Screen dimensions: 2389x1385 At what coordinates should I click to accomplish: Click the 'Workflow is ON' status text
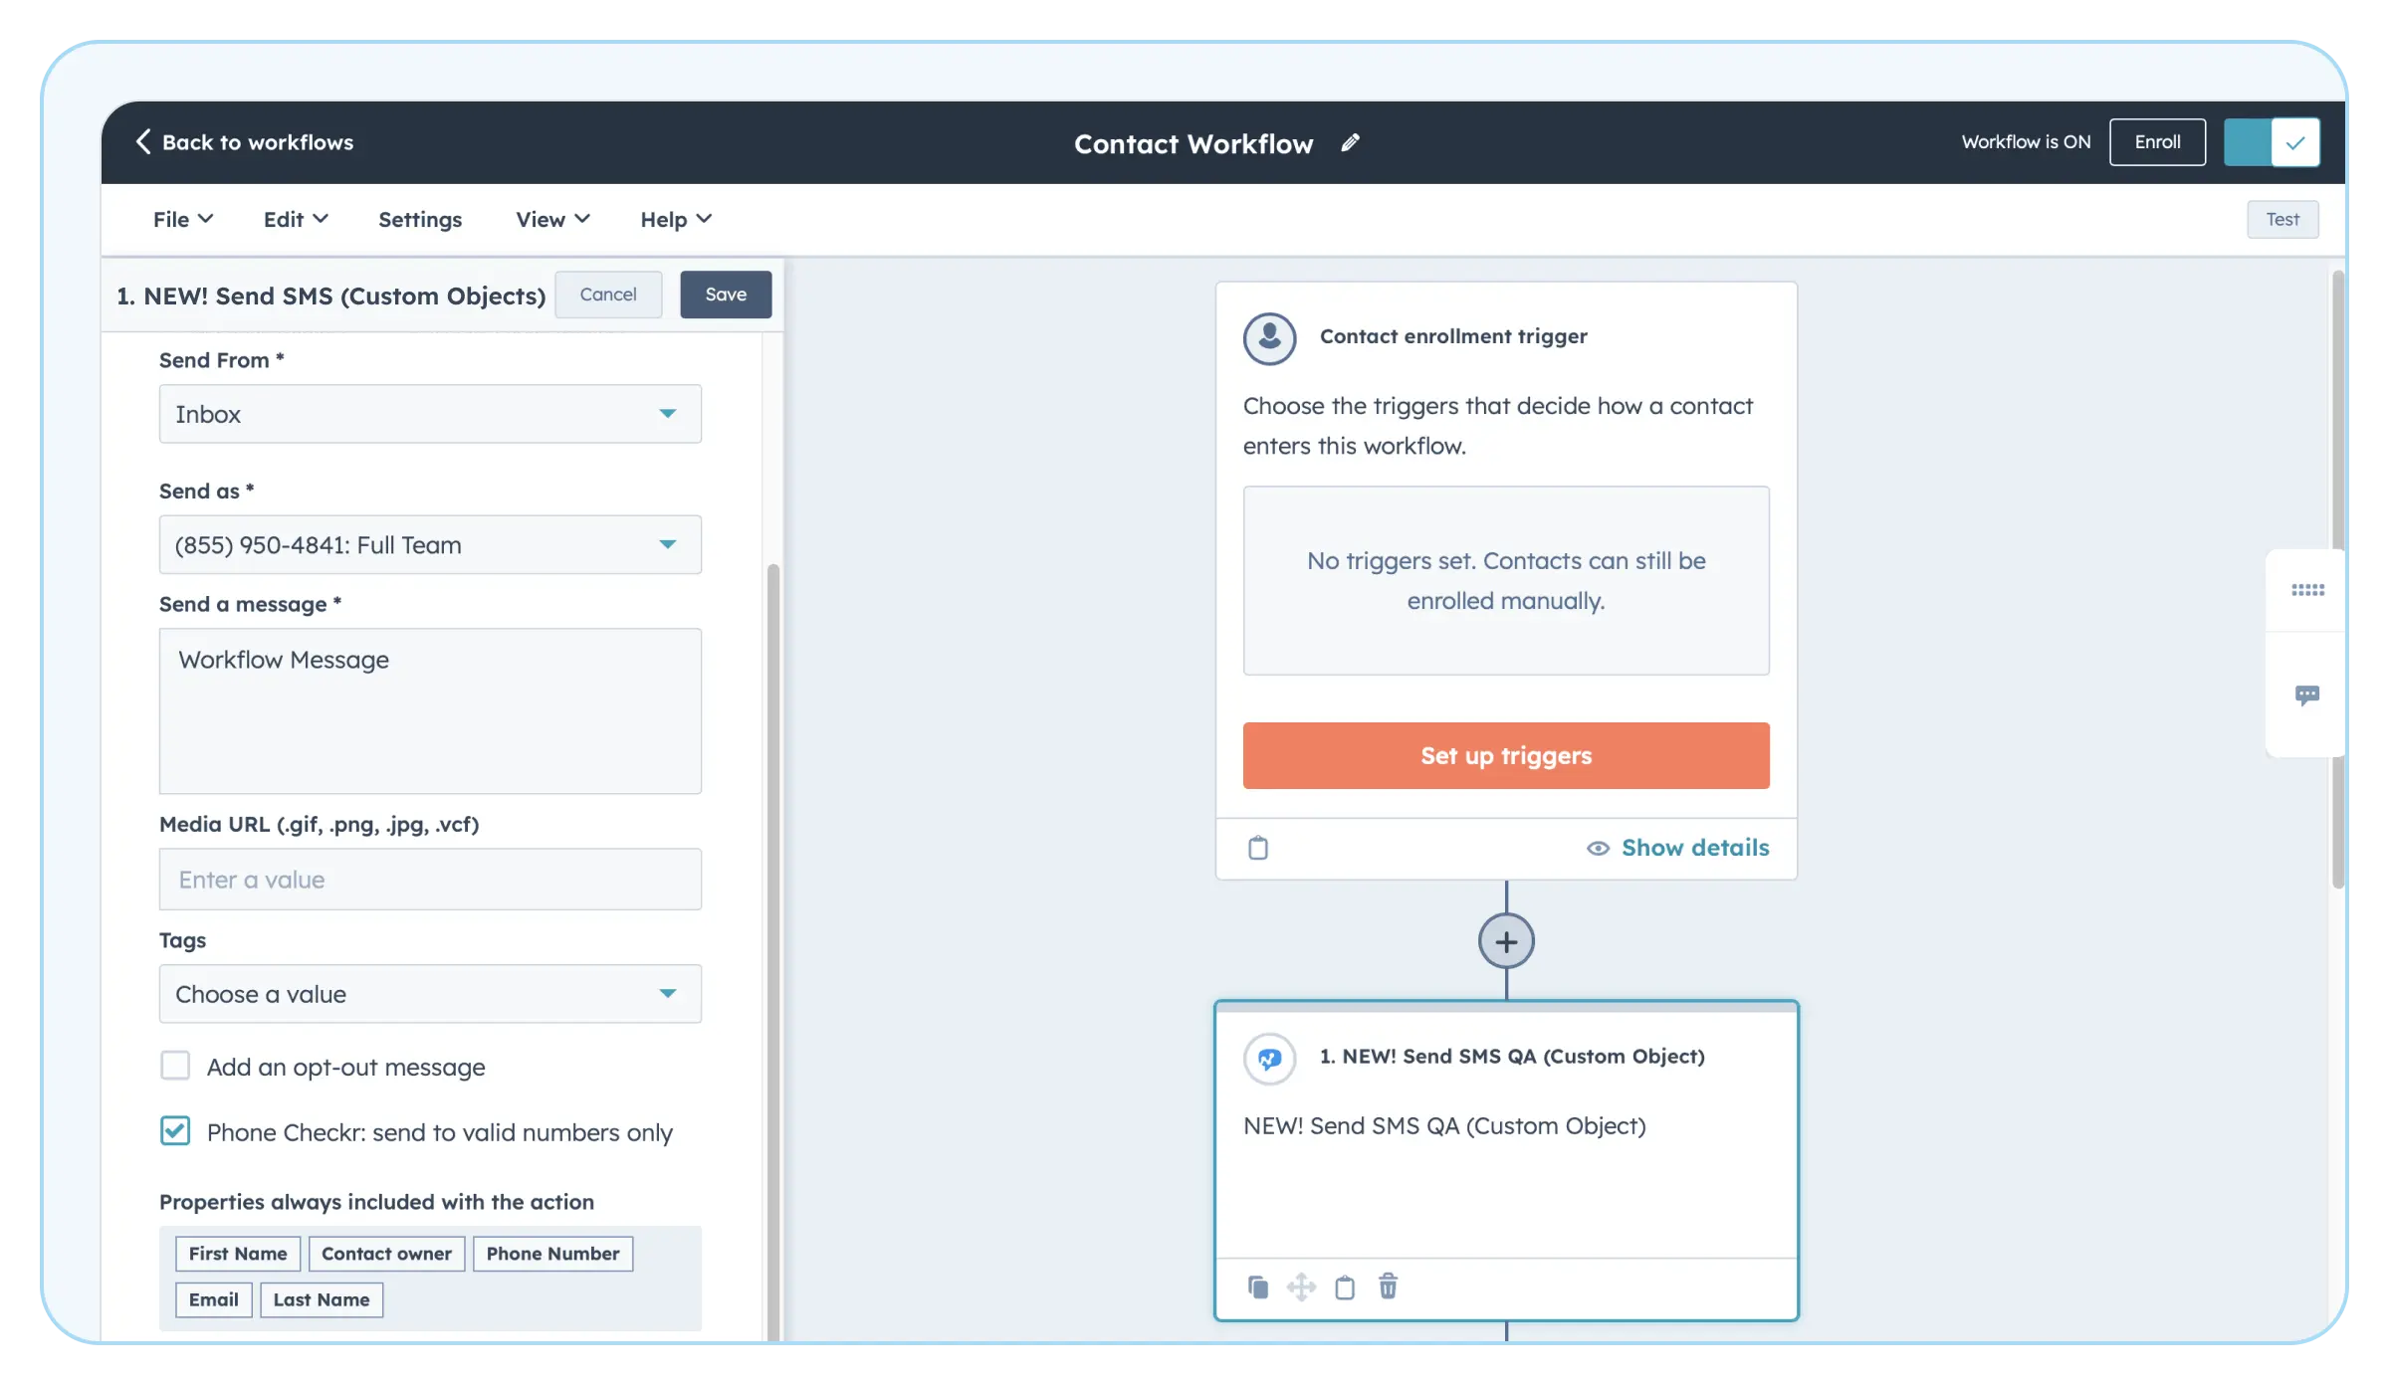2026,142
